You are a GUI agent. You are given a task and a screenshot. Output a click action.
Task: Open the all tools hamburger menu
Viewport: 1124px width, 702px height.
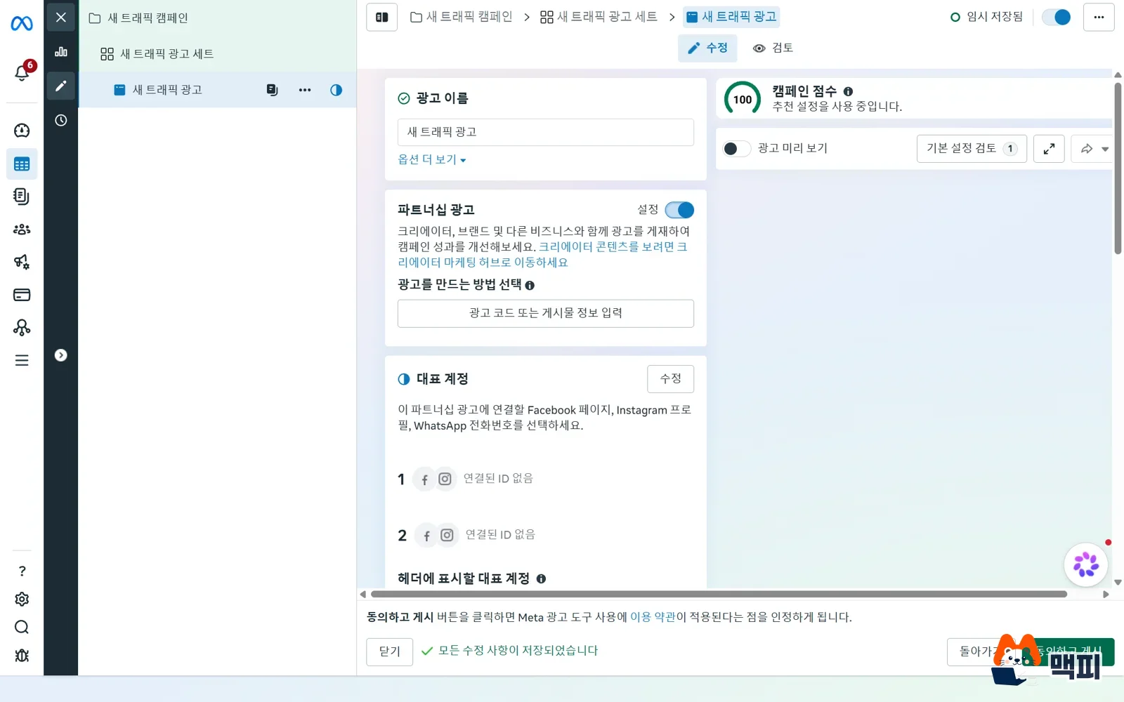(x=22, y=360)
